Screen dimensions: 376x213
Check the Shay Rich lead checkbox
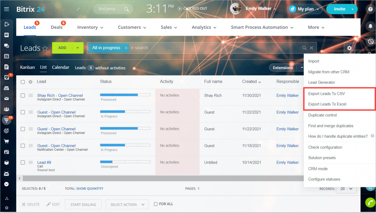(x=23, y=95)
